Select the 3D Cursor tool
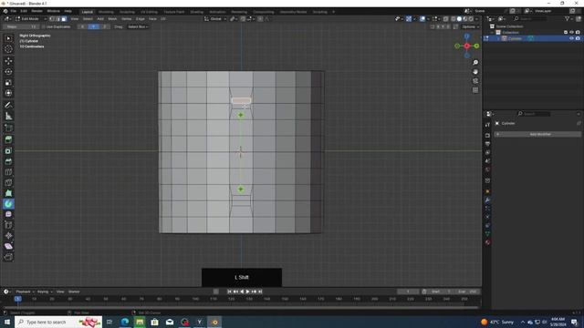584x328 pixels. 8,48
